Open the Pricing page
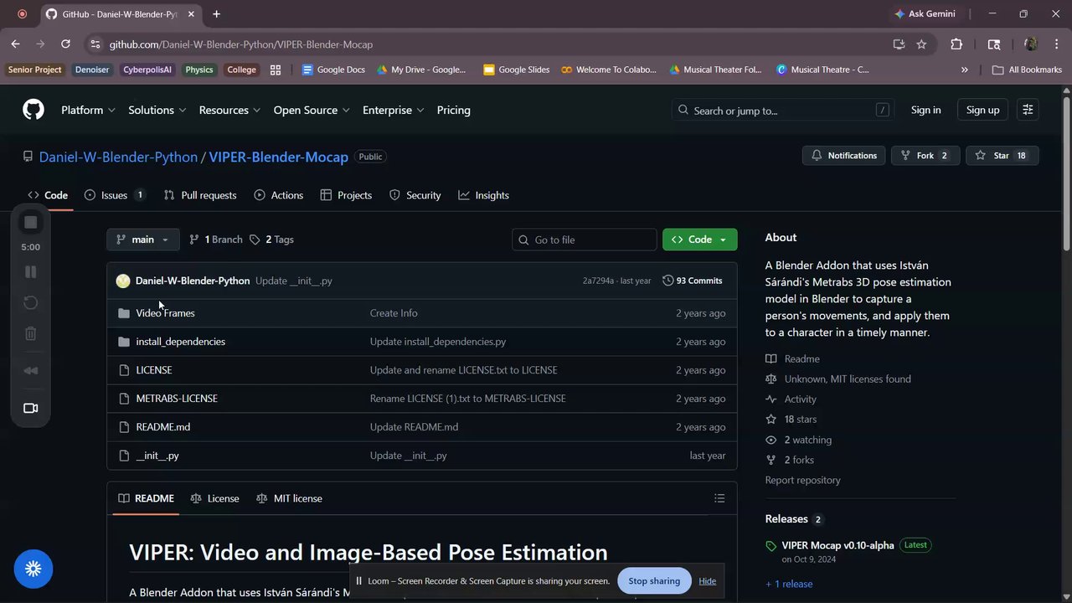 (x=454, y=110)
